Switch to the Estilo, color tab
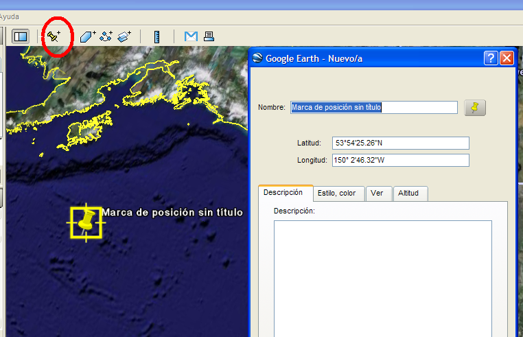Screen dimensions: 523x337 click(x=338, y=194)
